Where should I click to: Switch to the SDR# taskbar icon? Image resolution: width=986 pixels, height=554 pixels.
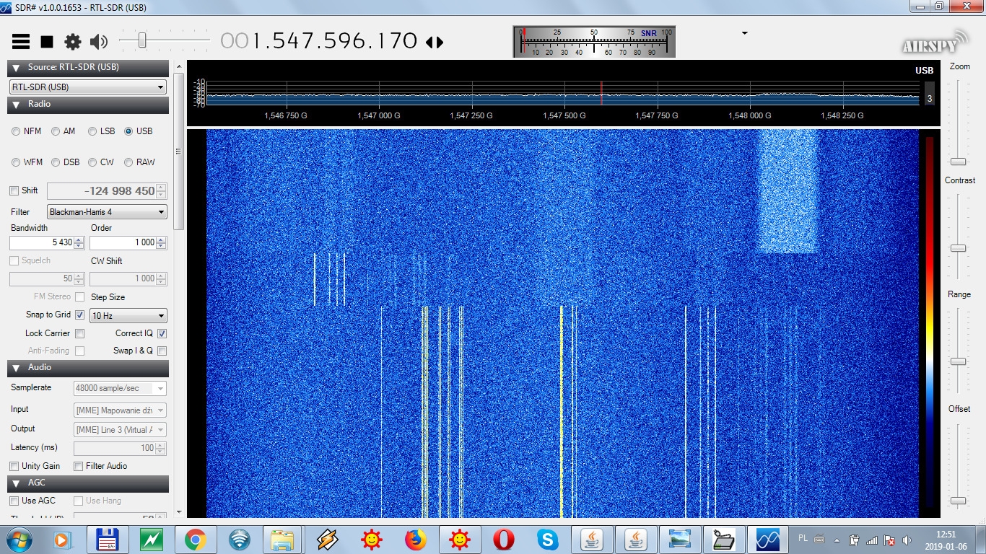pos(767,539)
